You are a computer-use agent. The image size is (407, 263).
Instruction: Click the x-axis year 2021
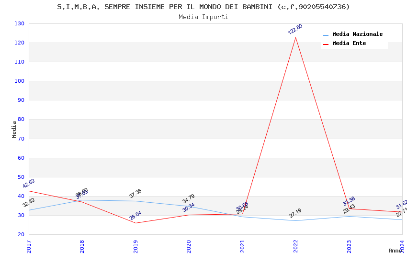[x=242, y=247]
